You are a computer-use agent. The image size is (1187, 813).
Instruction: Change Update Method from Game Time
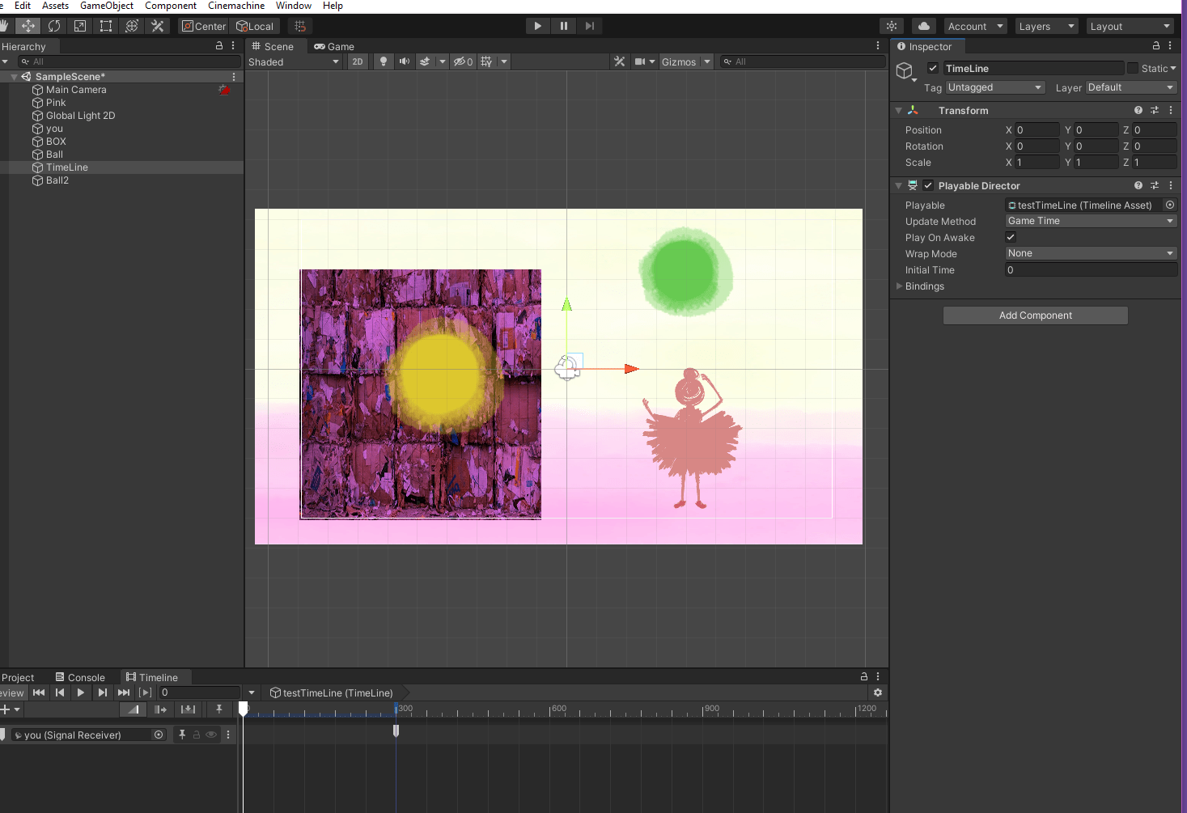1091,221
